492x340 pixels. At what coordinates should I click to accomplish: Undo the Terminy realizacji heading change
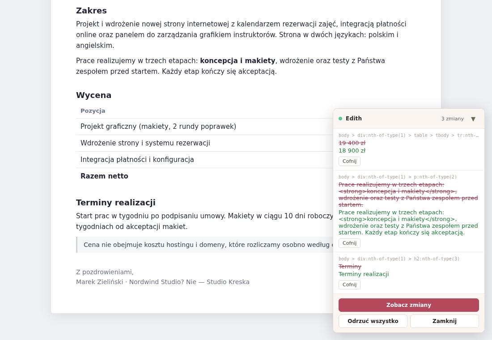coord(350,285)
